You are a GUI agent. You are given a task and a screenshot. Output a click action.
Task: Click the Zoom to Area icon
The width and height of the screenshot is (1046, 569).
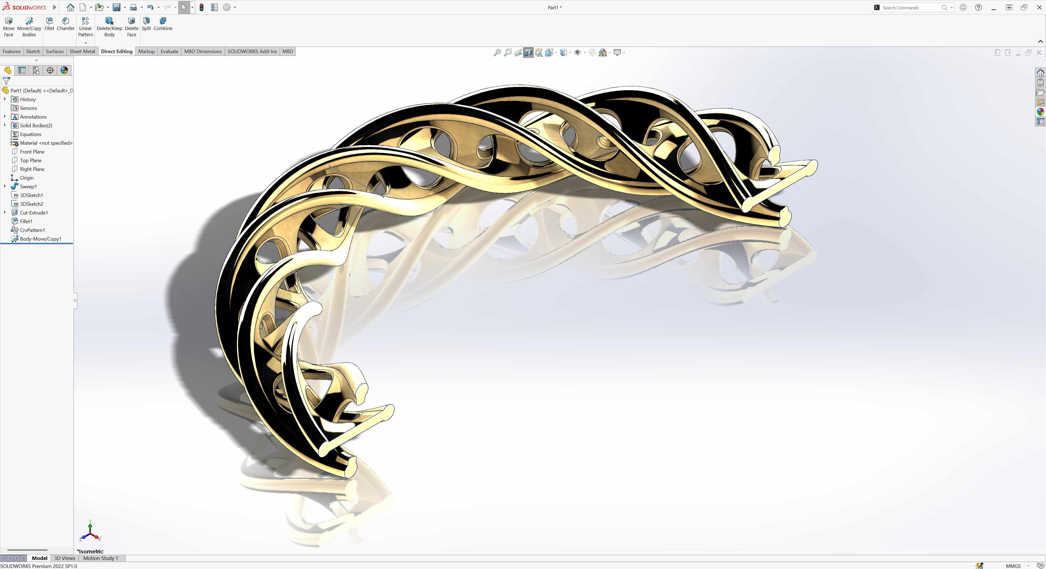507,52
